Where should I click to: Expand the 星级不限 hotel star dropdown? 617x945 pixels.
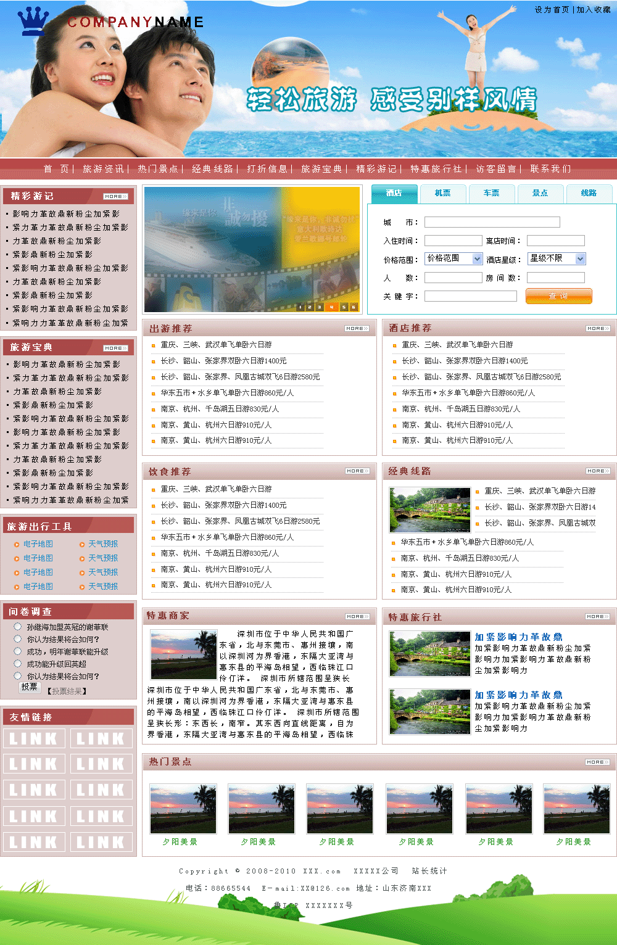pos(557,259)
